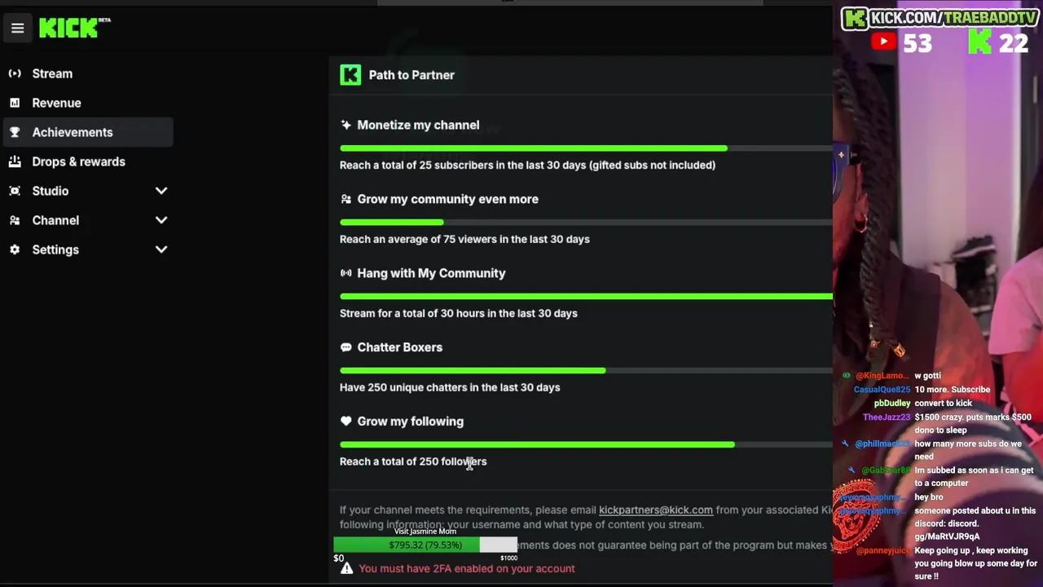Image resolution: width=1043 pixels, height=587 pixels.
Task: Click the 2FA enabled warning message
Action: (466, 568)
